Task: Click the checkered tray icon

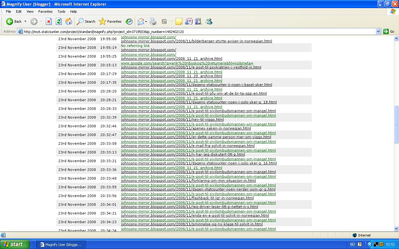Action: [x=376, y=244]
